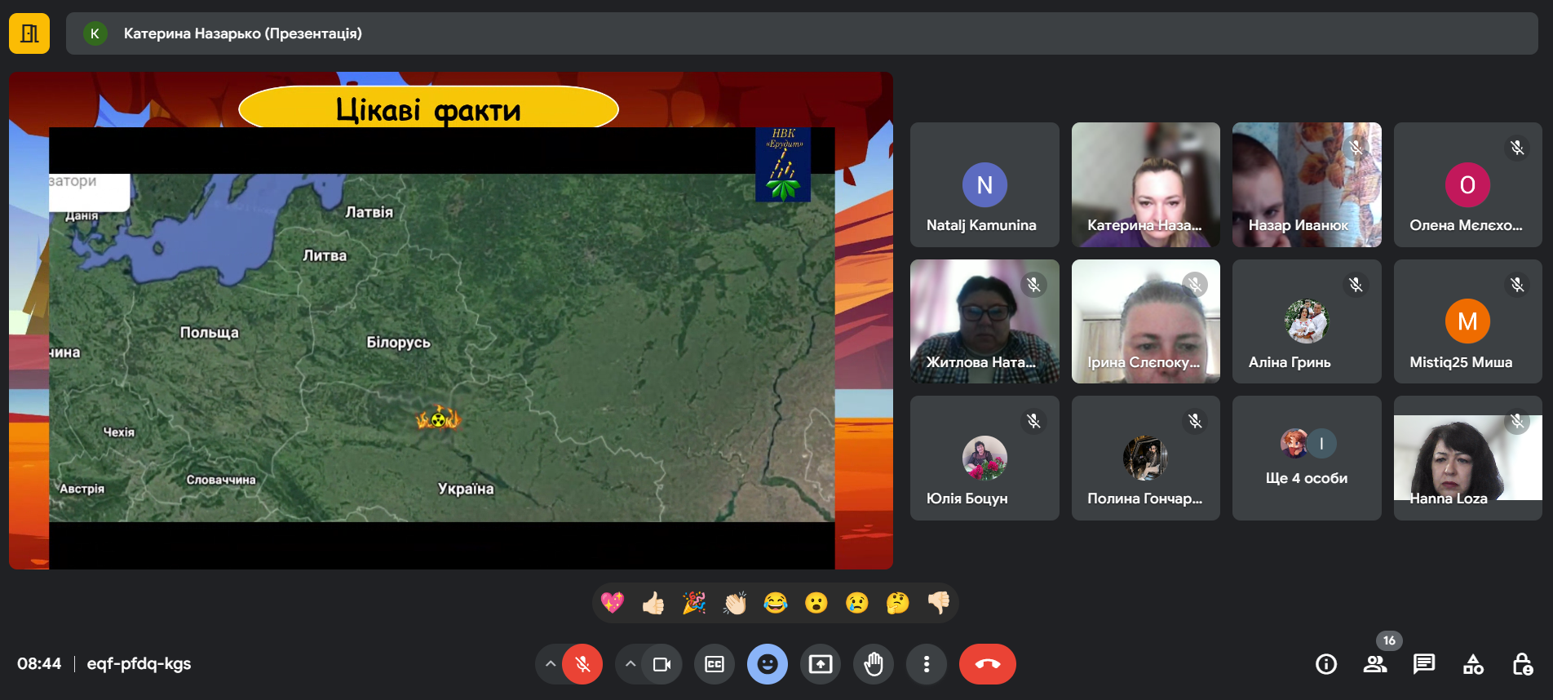Click the present screen icon
The height and width of the screenshot is (700, 1553).
tap(821, 664)
